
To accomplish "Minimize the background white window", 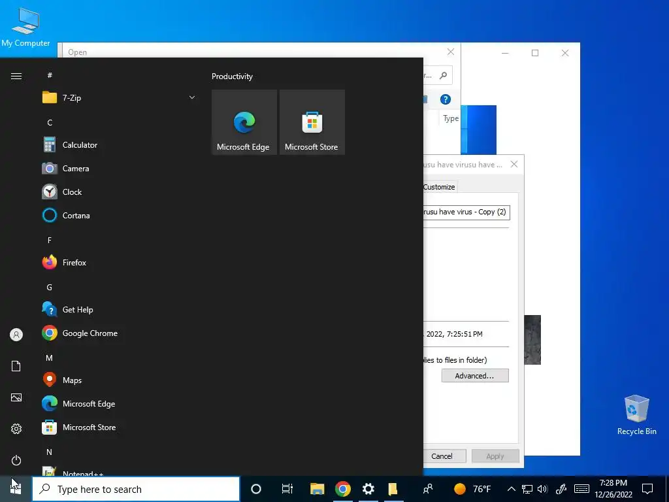I will 505,53.
